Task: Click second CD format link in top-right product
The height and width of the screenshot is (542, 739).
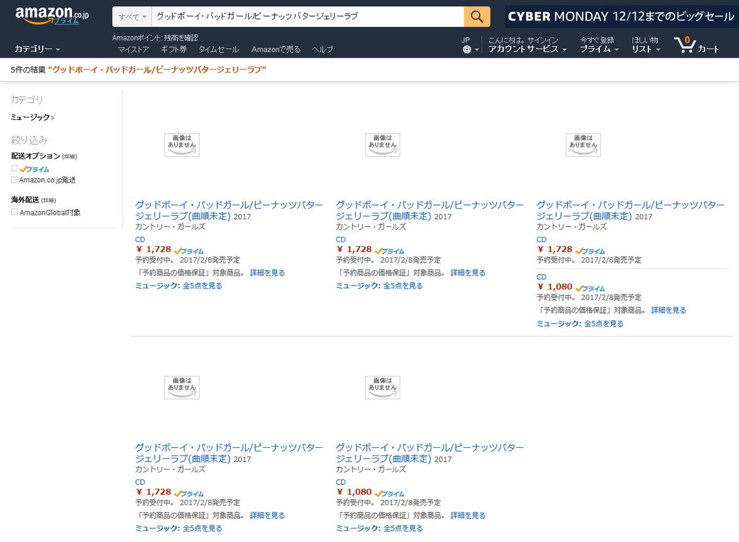Action: [541, 277]
